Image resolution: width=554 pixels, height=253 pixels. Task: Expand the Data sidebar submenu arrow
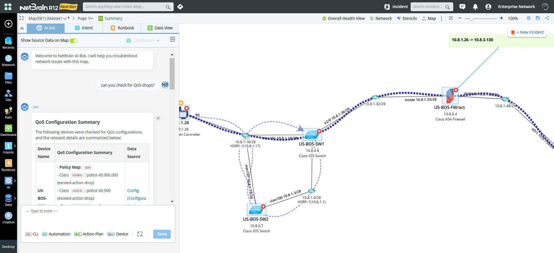click(15, 198)
